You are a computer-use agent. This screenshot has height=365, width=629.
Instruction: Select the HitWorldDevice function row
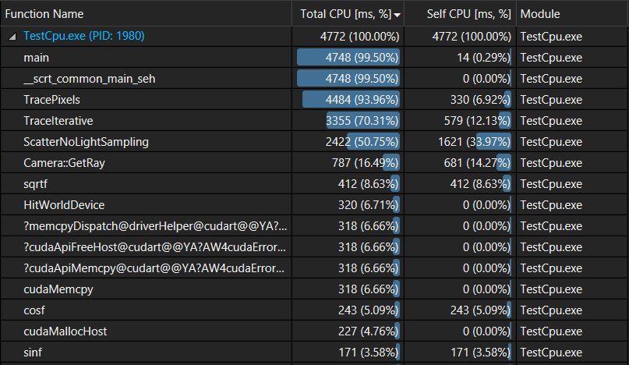pos(315,205)
